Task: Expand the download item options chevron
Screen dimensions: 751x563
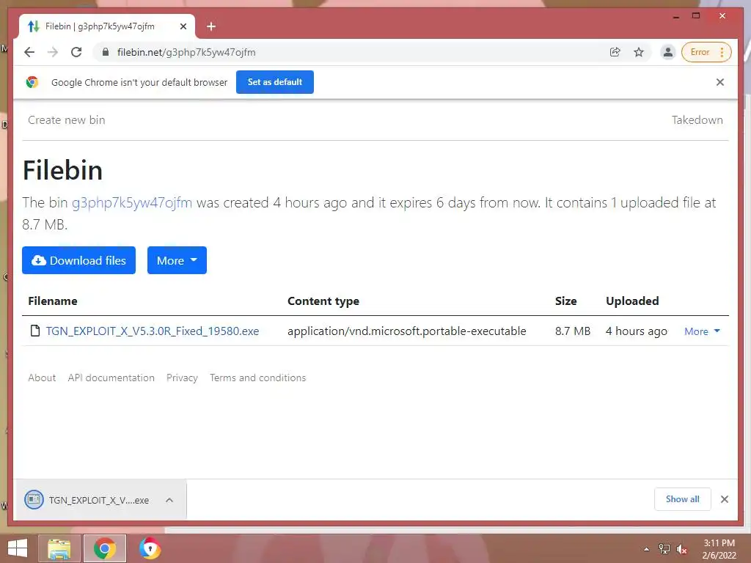Action: tap(169, 500)
